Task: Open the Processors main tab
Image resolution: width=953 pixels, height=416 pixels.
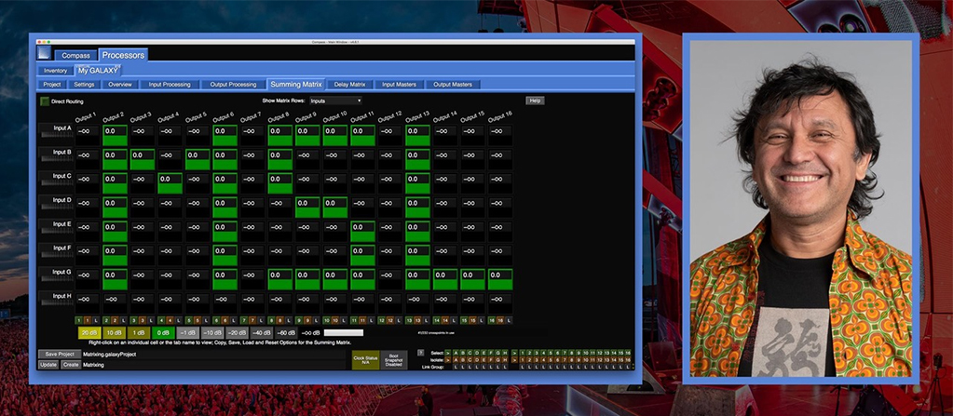Action: (123, 55)
